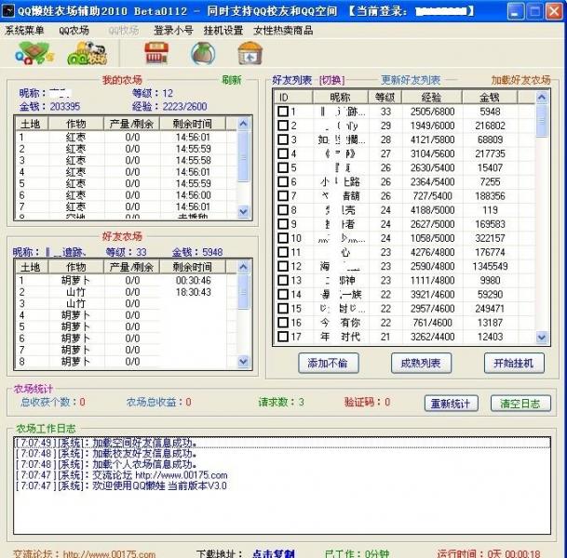Click the 添加不偷 button
Image resolution: width=567 pixels, height=558 pixels.
click(329, 363)
